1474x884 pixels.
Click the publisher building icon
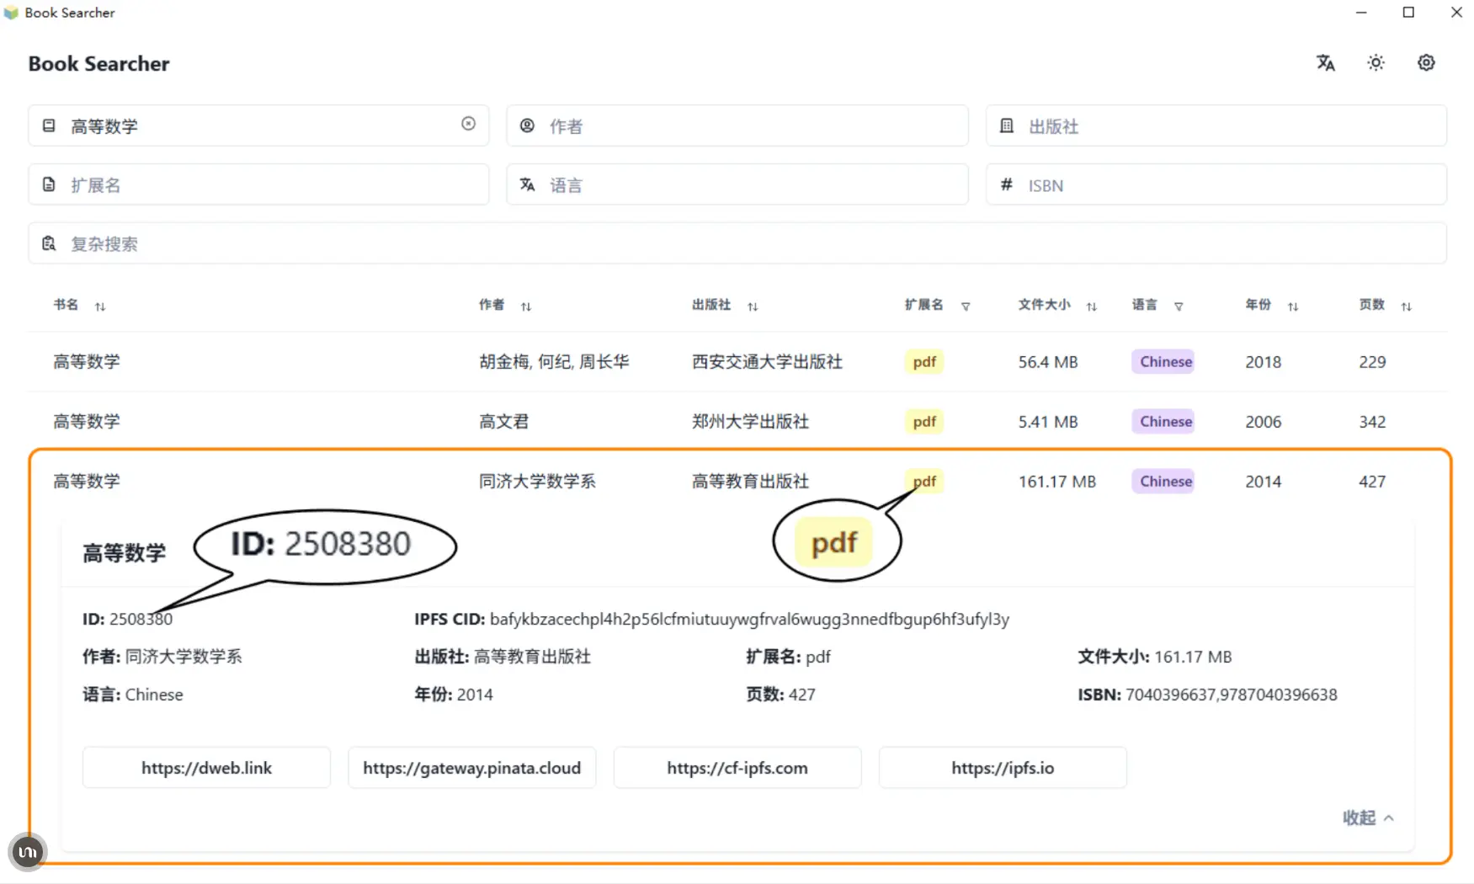[1007, 125]
